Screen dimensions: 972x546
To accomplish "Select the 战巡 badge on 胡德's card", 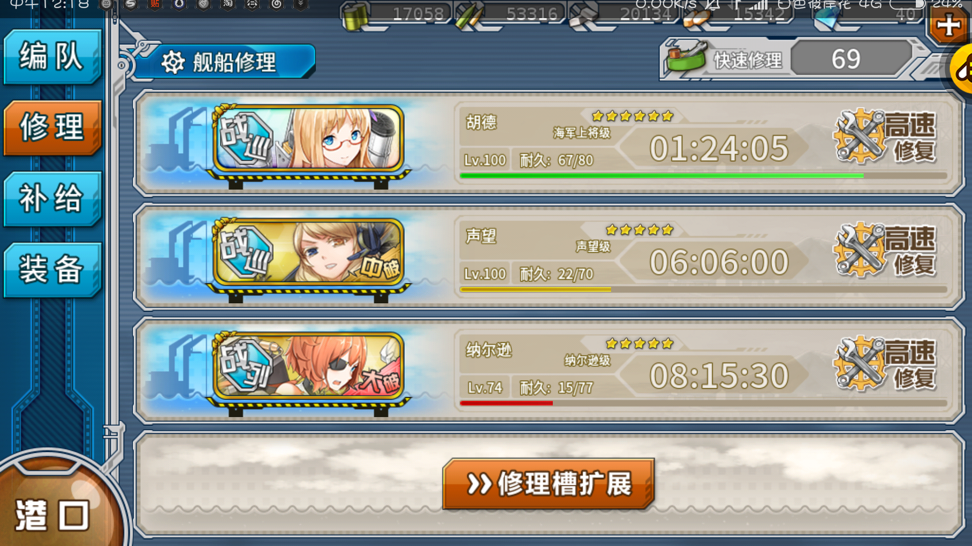I will 246,138.
